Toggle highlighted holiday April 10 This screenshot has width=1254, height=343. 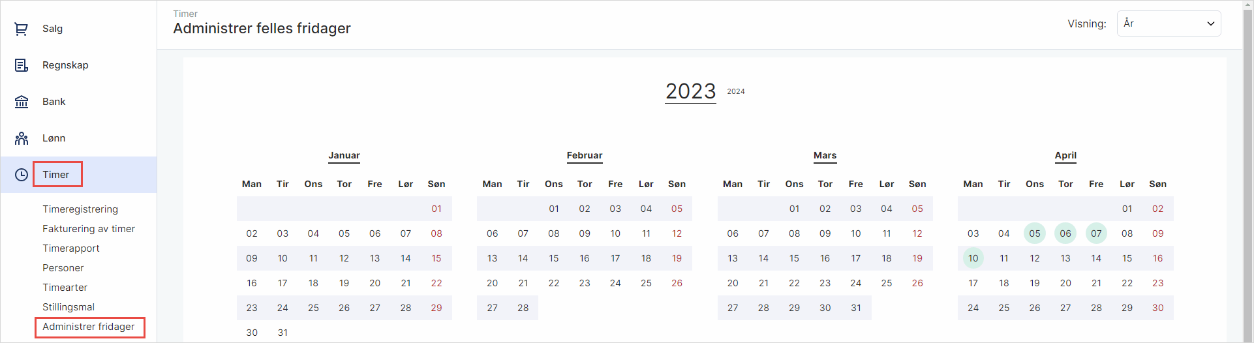(x=973, y=258)
